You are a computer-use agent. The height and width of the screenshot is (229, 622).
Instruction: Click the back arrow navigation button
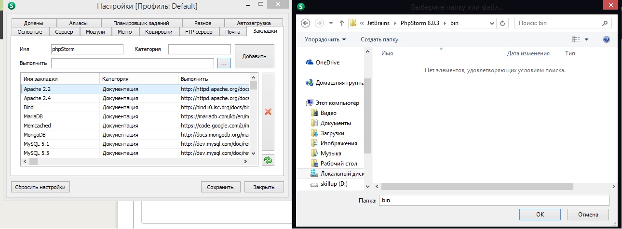coord(305,23)
